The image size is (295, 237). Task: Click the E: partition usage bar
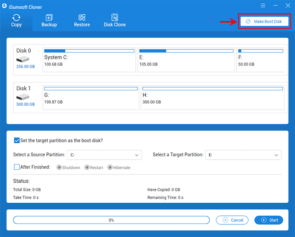[186, 51]
